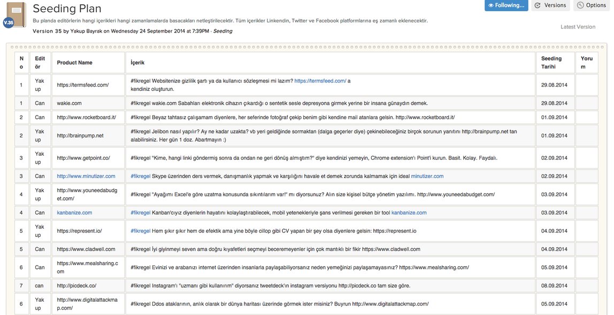The width and height of the screenshot is (614, 315).
Task: Select the http://picdeck.co/ product name cell
Action: (88, 286)
